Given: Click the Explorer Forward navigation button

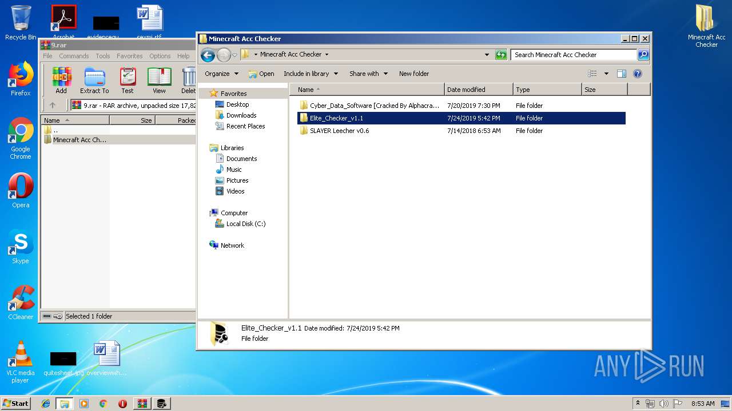Looking at the screenshot, I should [224, 55].
